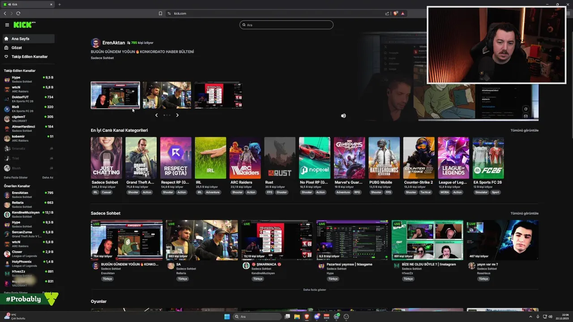Open ŞIMARMACA stream by KendineMuzisyen
The height and width of the screenshot is (322, 573).
(277, 240)
